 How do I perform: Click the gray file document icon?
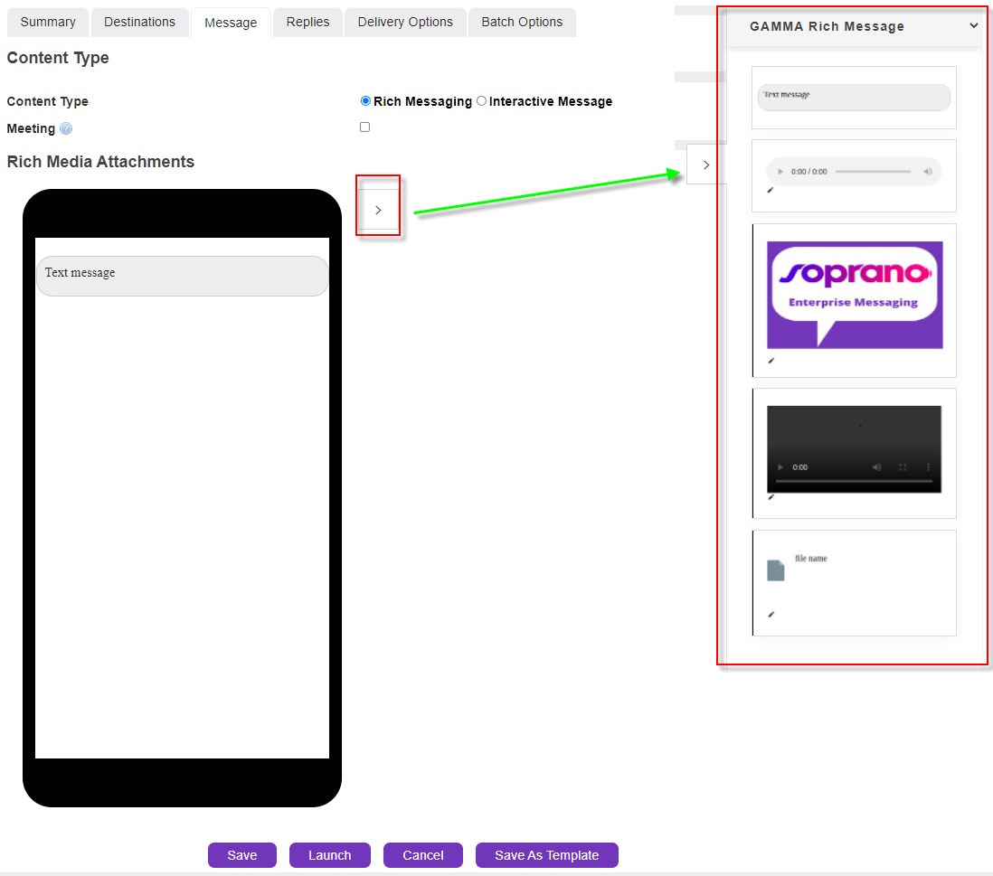click(x=775, y=570)
